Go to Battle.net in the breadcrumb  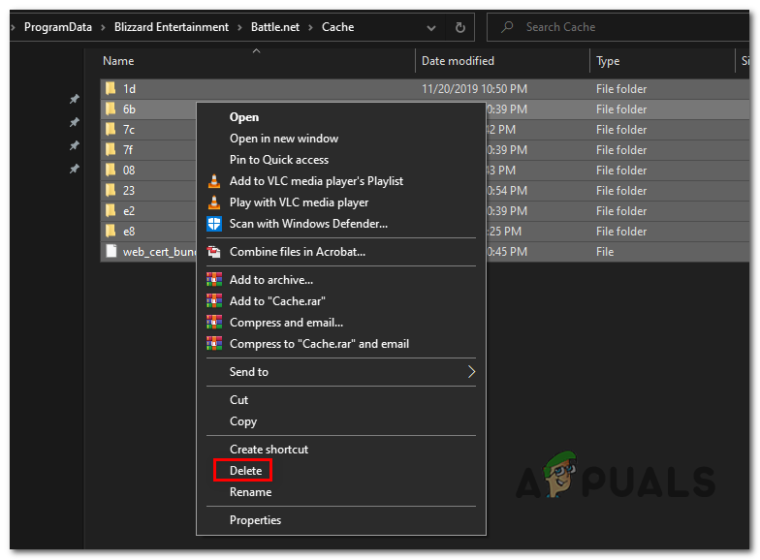tap(275, 27)
